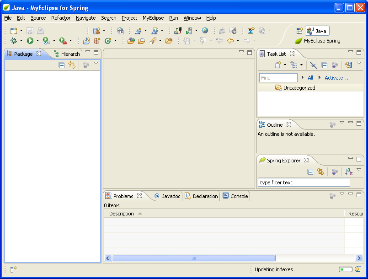
Task: Click the chart report icon in toolbar
Action: tap(251, 31)
